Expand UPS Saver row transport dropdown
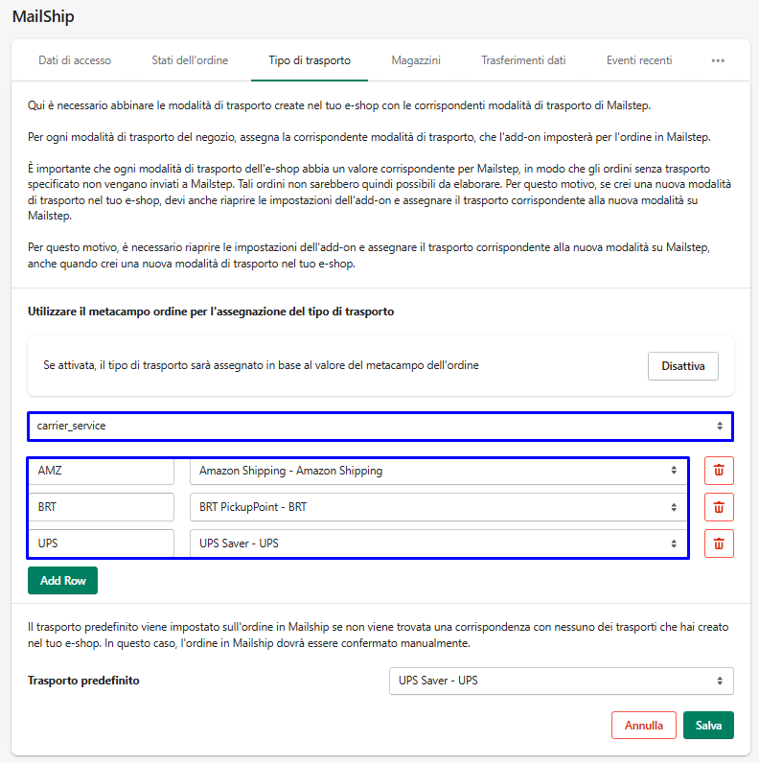Image resolution: width=759 pixels, height=763 pixels. point(438,543)
